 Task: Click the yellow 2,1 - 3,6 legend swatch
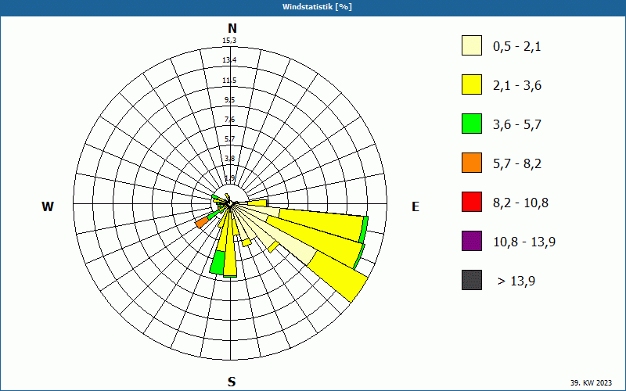[x=472, y=84]
